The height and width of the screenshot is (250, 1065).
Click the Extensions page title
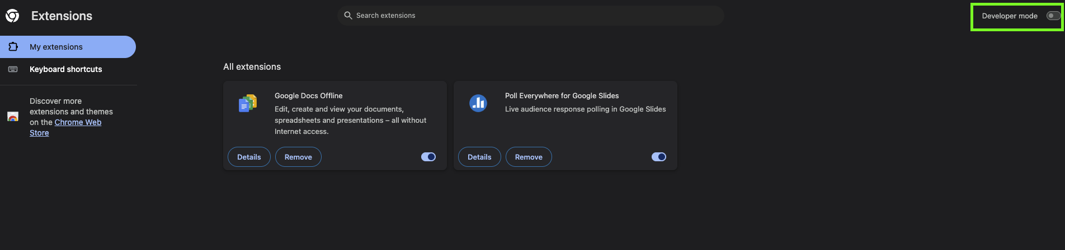[62, 16]
